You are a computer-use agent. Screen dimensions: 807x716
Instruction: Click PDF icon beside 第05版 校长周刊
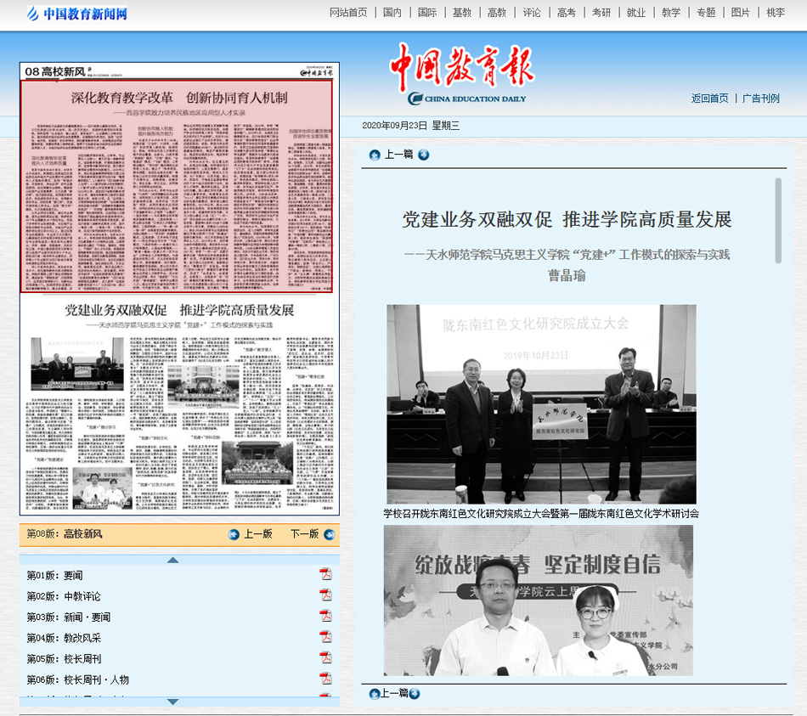click(x=325, y=658)
